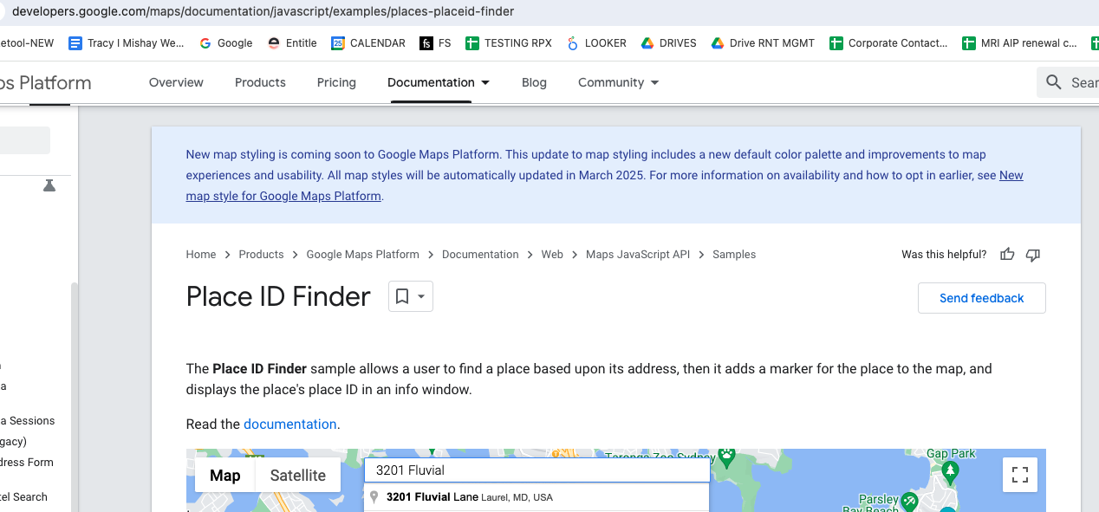Toggle fullscreen view on the map
This screenshot has height=512, width=1099.
point(1019,474)
